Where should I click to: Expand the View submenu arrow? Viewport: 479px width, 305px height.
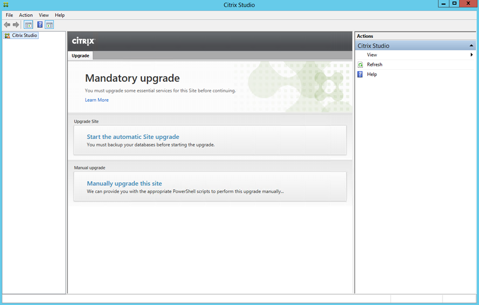[x=472, y=55]
